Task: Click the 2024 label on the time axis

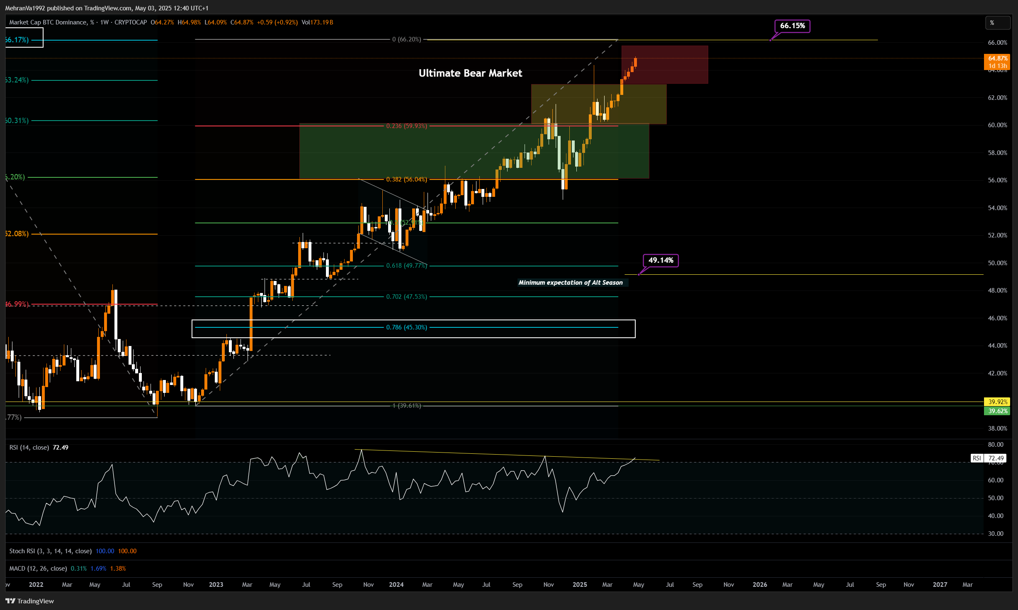Action: [x=396, y=585]
